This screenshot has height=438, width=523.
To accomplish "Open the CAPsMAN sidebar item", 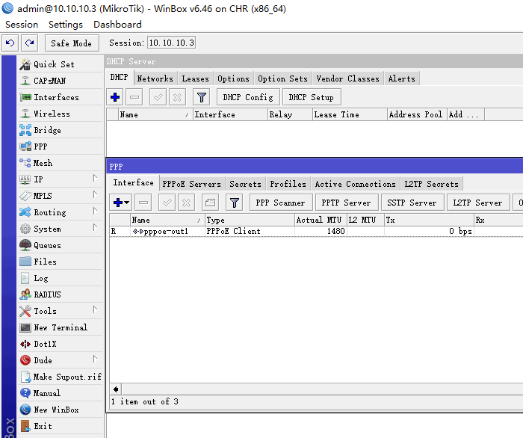I will 60,81.
